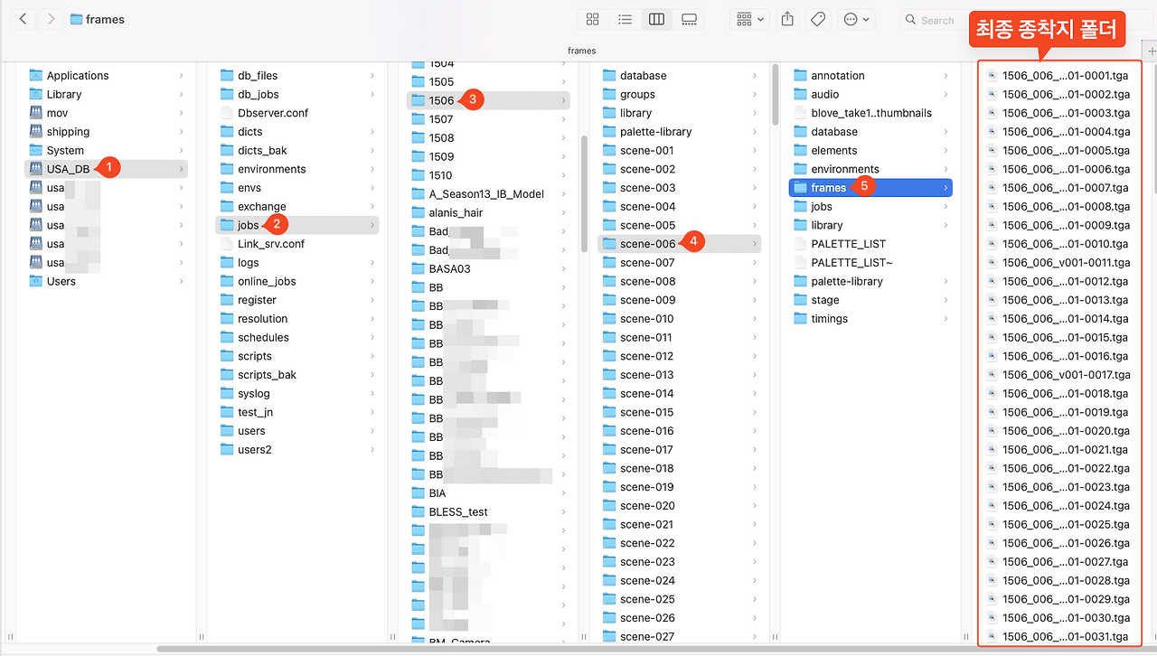This screenshot has height=656, width=1157.
Task: Select the dicts folder icon
Action: pyautogui.click(x=228, y=132)
